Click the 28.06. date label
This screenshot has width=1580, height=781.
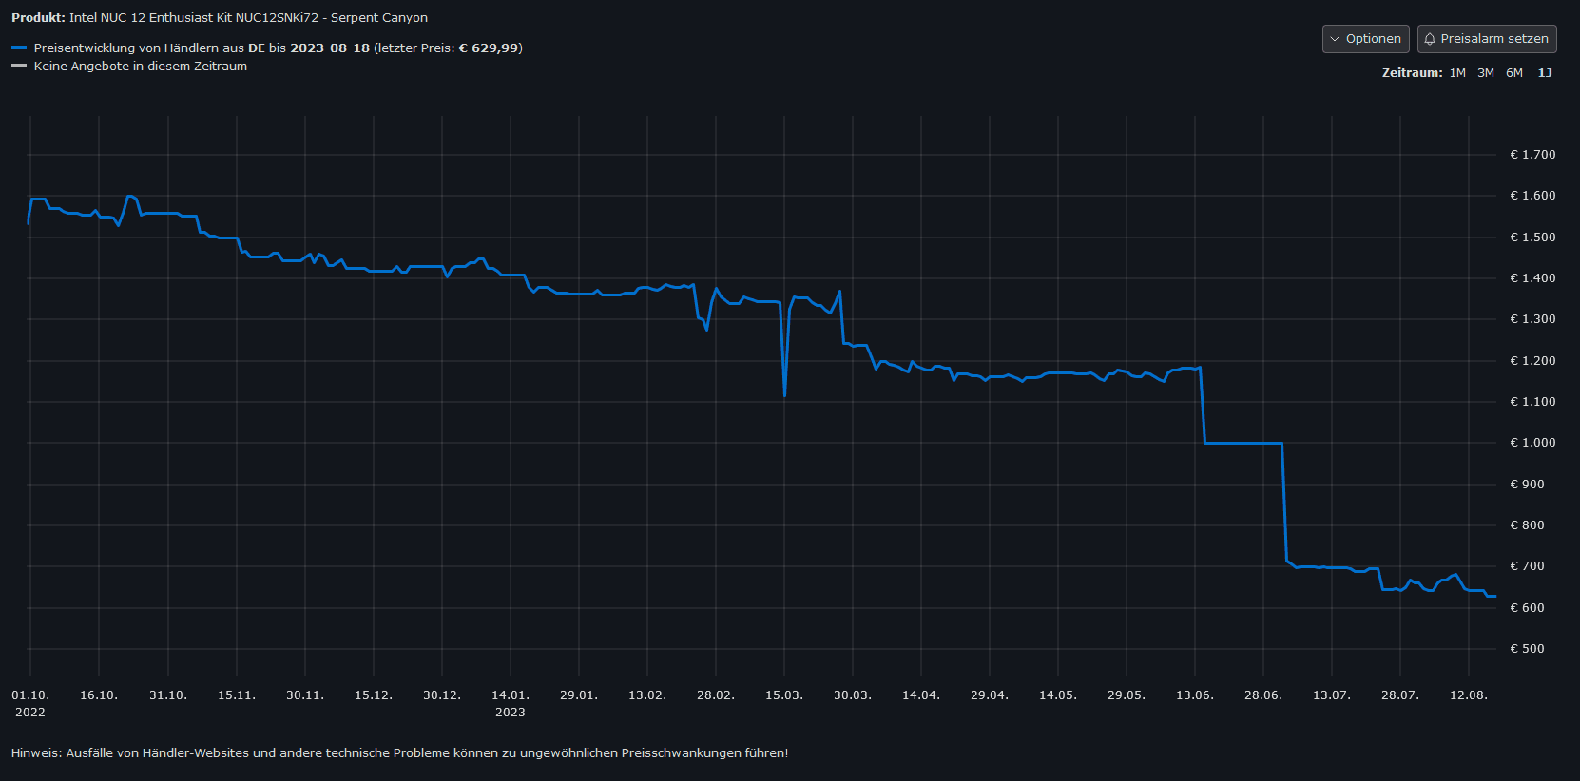point(1263,695)
